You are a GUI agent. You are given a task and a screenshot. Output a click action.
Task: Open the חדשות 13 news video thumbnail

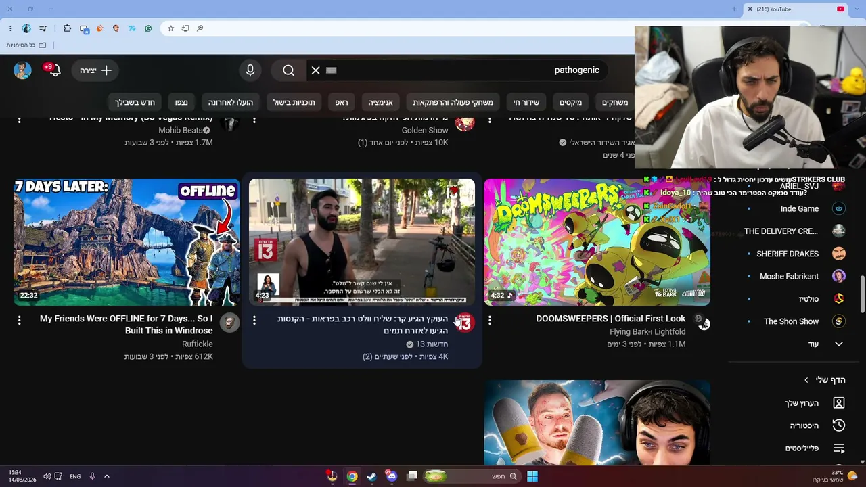362,242
